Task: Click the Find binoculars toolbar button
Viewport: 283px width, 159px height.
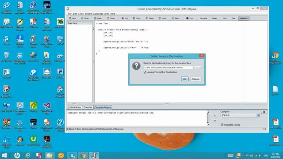Action: coord(190,18)
